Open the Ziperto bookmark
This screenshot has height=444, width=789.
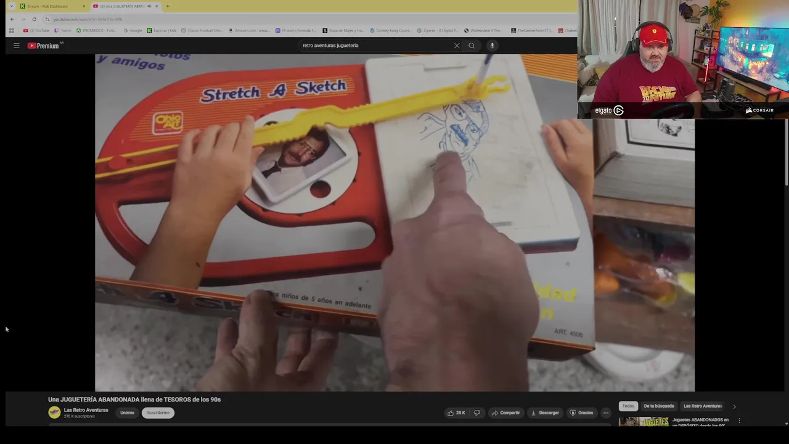click(x=437, y=30)
